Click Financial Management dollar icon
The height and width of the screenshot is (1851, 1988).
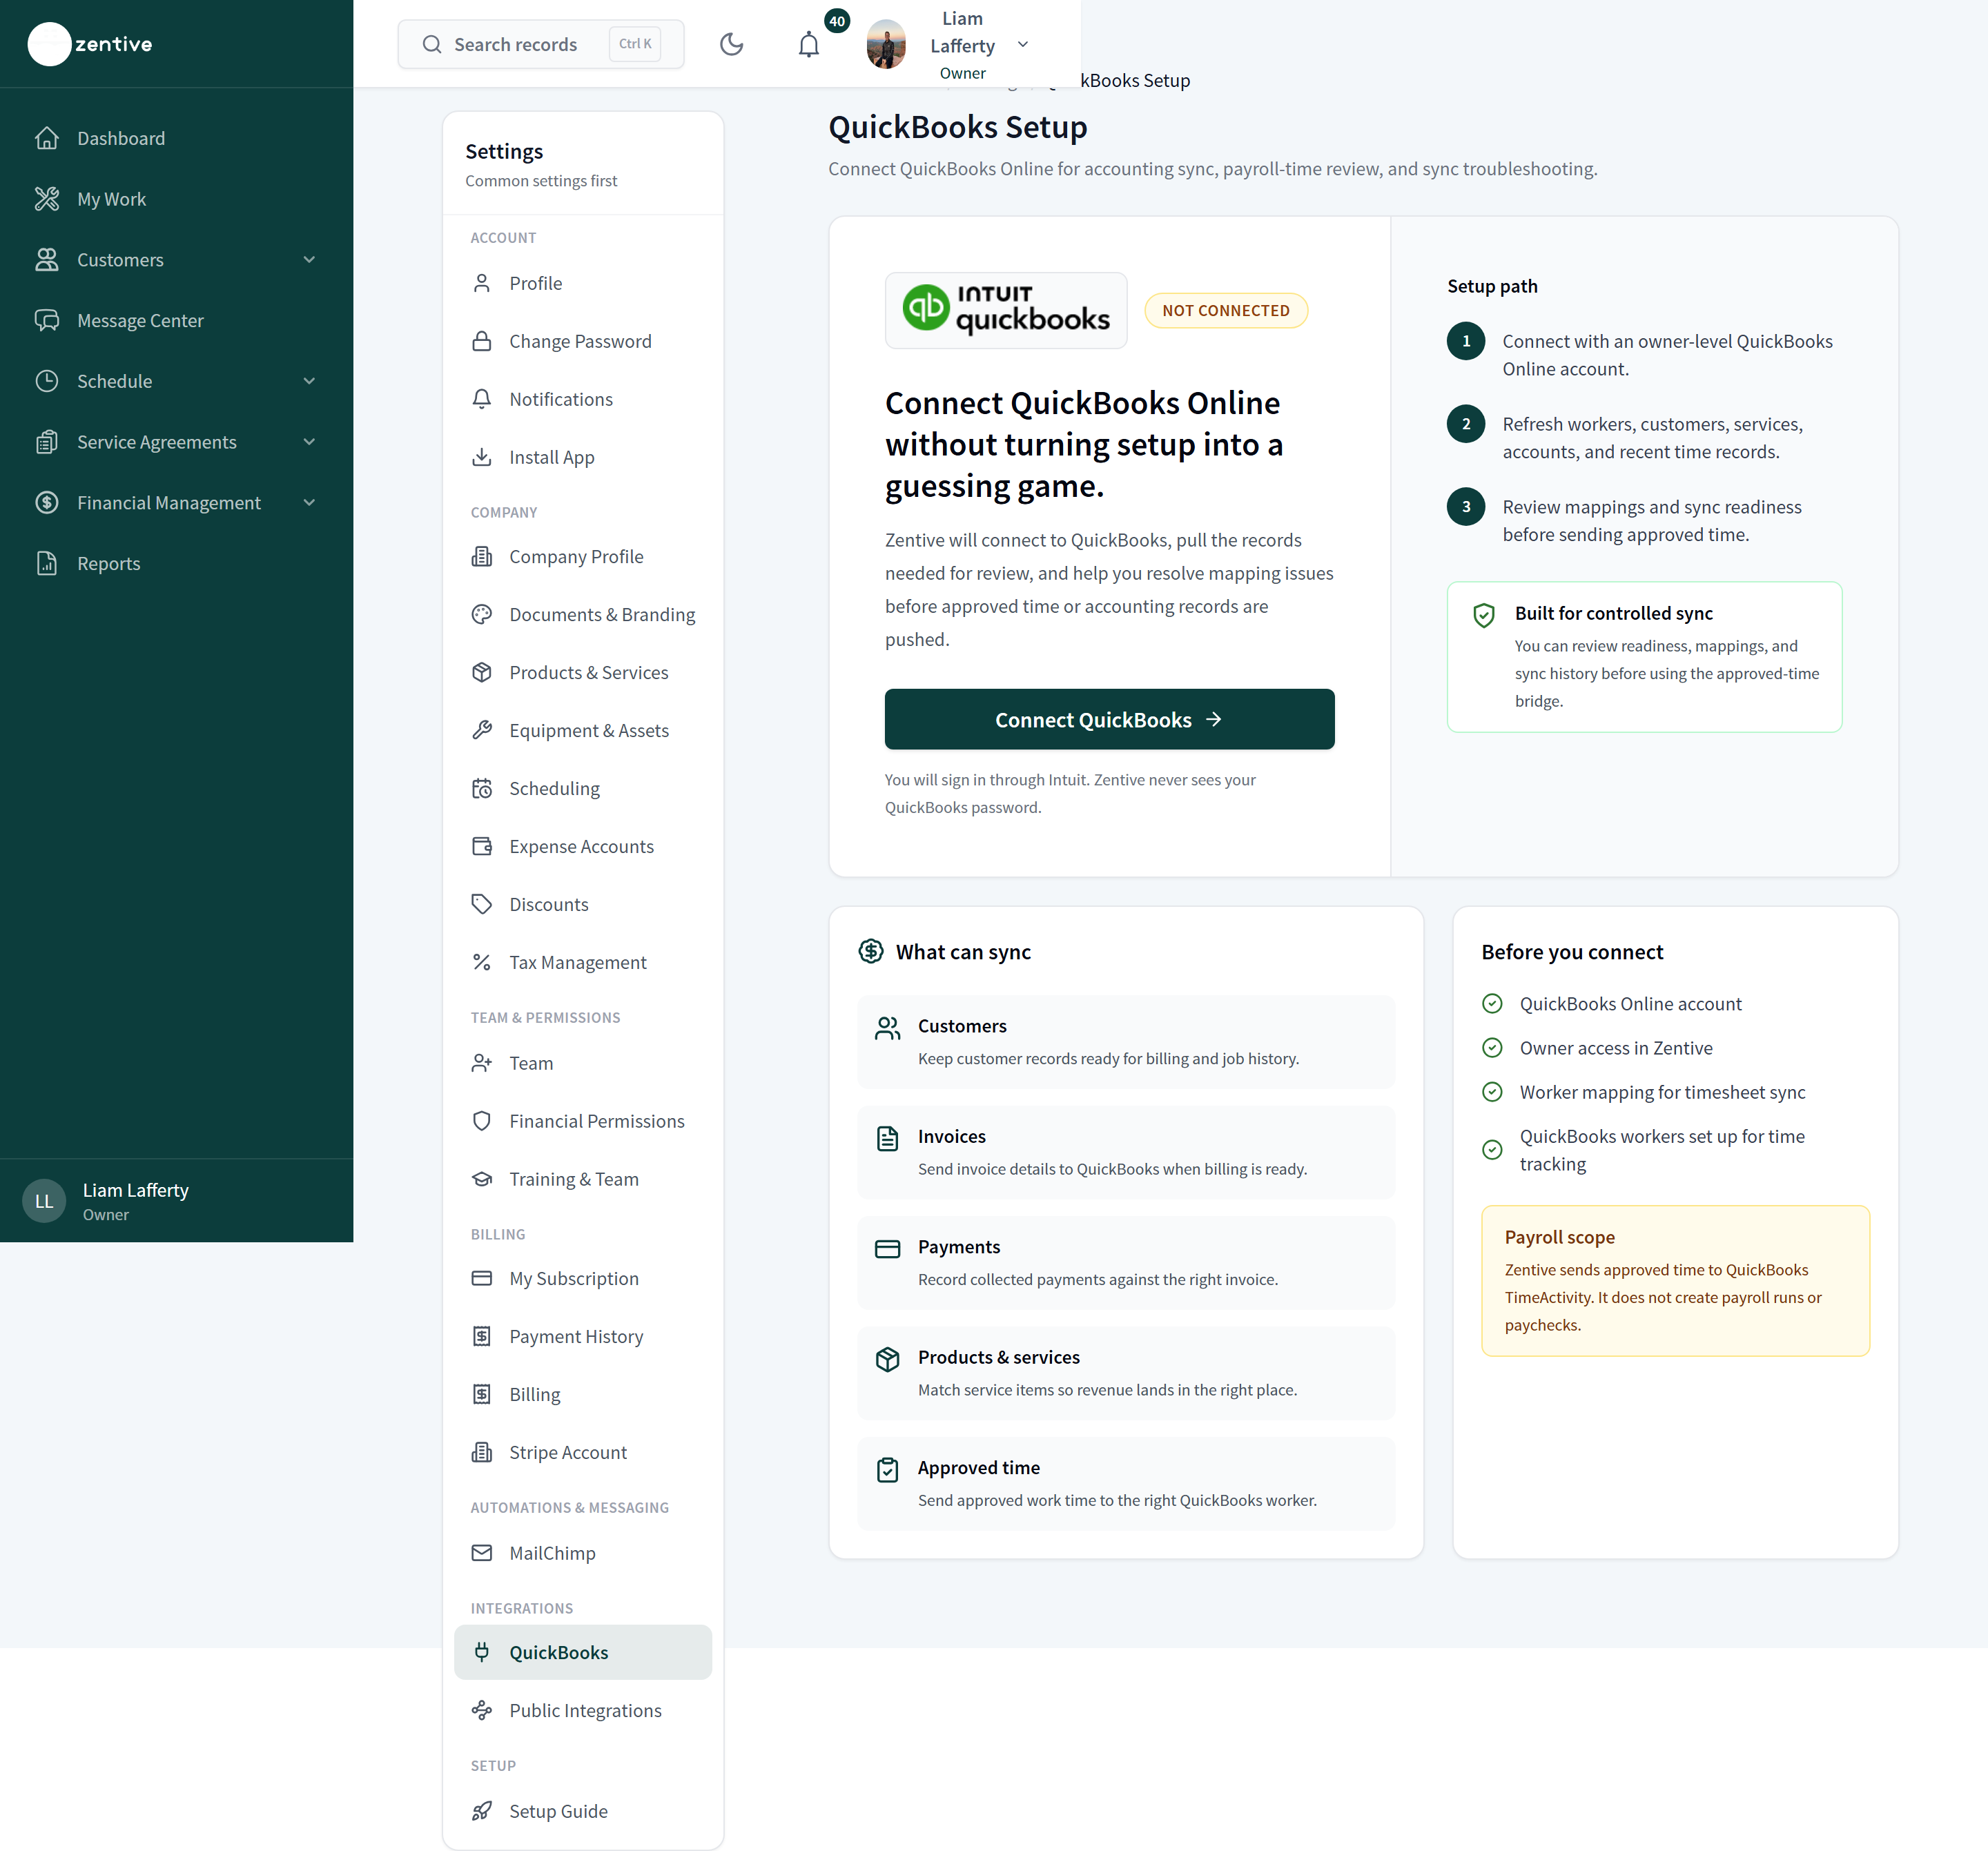point(47,503)
